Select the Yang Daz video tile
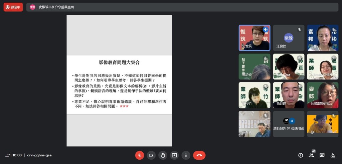This screenshot has height=164, width=342. [289, 66]
